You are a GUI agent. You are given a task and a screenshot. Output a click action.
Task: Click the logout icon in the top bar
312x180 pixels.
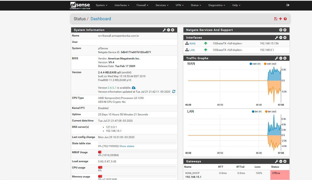288,5
